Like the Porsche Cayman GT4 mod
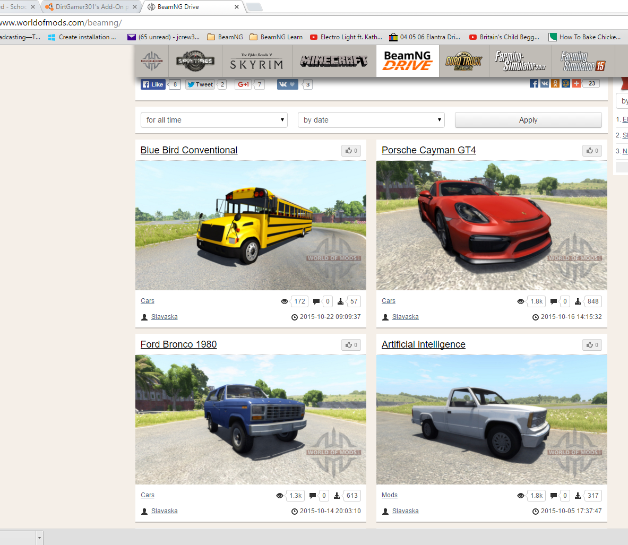This screenshot has width=628, height=545. tap(592, 151)
